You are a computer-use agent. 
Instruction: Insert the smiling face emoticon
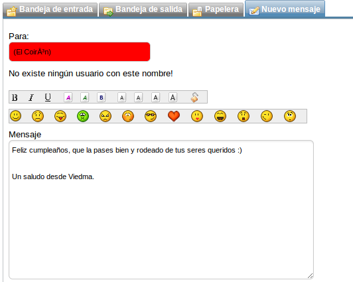(15, 116)
